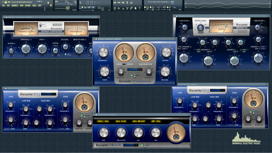Toggle Pat/Song mode switch in transport
Viewport: 272px width, 153px height.
tap(82, 8)
